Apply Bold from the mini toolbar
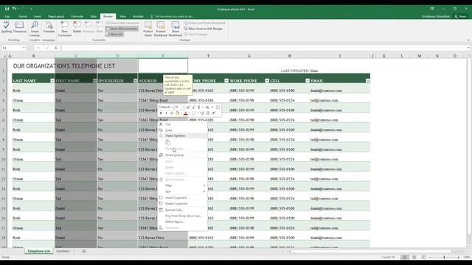 (161, 113)
